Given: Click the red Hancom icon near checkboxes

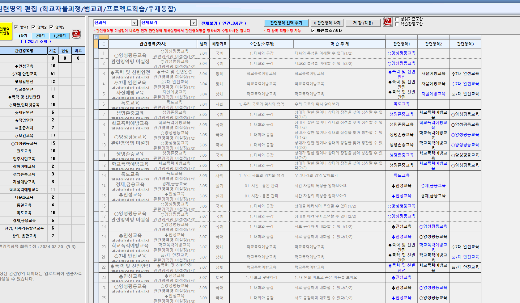Looking at the screenshot, I should point(388,22).
